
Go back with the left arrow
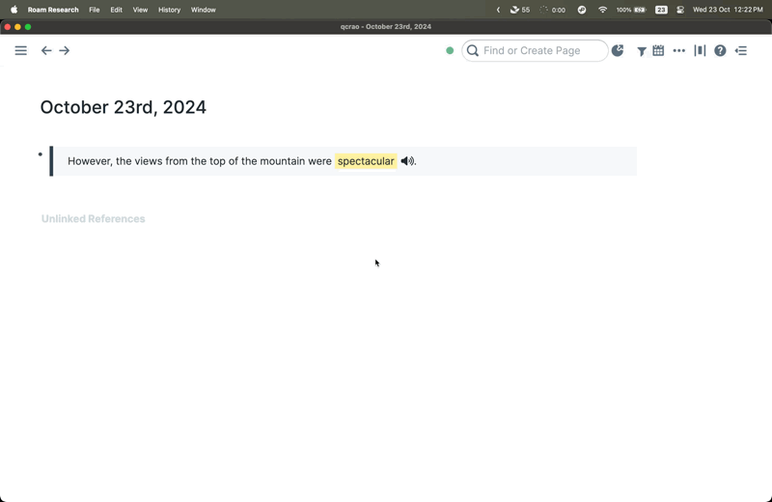[x=46, y=50]
